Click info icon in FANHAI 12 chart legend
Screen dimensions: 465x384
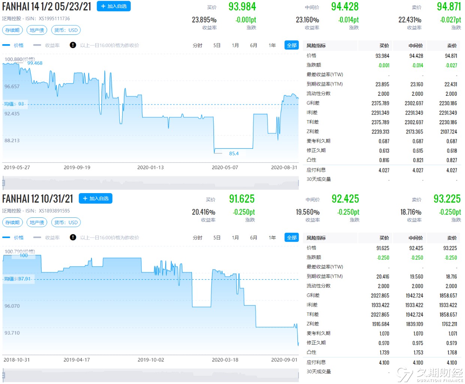[x=73, y=238]
